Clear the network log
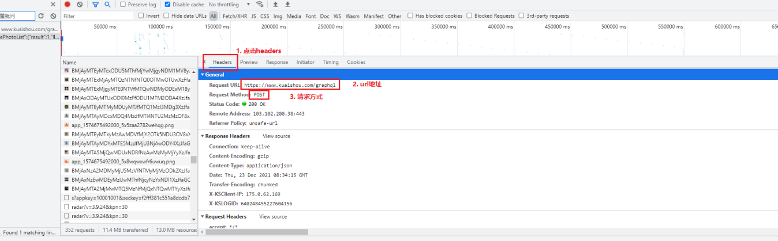Screen dimensions: 778x241 pos(80,5)
